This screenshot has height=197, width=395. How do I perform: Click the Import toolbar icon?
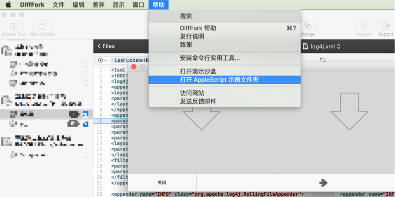coord(364,26)
